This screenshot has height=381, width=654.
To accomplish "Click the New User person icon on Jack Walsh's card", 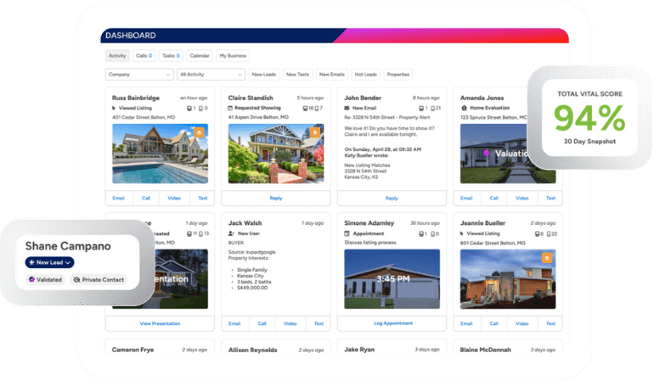I will click(231, 233).
